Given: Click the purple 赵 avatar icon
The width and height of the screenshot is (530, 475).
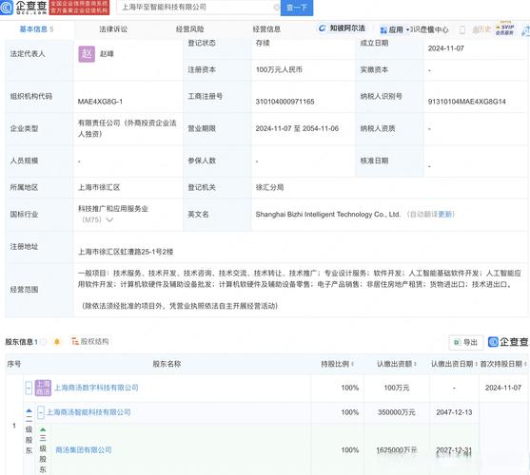Looking at the screenshot, I should 87,53.
